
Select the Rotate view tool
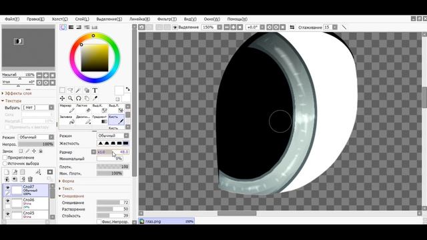click(79, 98)
